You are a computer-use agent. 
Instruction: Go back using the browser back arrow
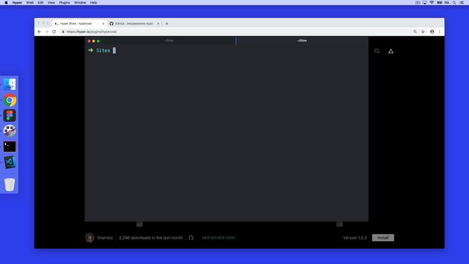click(x=39, y=32)
